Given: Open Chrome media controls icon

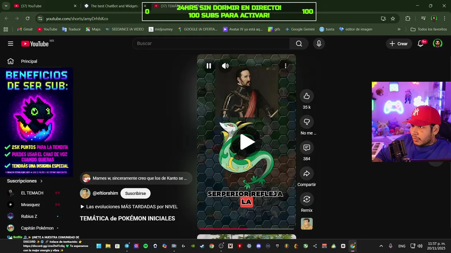Looking at the screenshot, I should tap(423, 19).
